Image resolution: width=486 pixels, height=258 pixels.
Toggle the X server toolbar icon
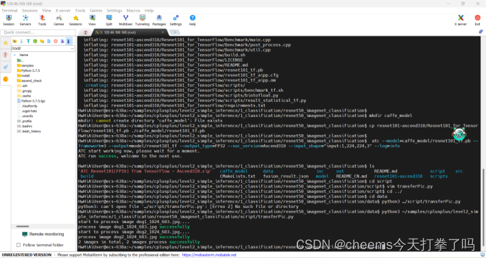click(x=461, y=21)
